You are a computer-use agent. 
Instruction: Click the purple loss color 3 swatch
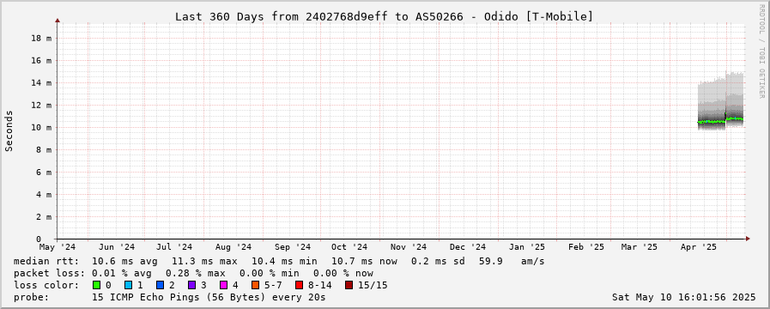191,285
